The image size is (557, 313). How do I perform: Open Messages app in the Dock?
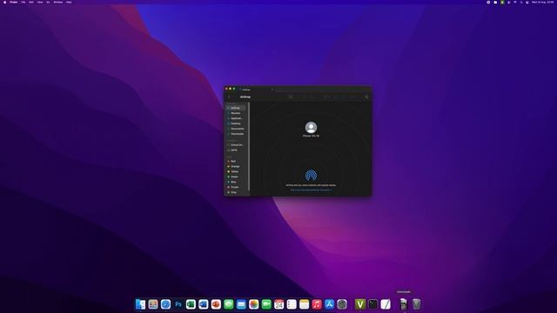pos(229,304)
